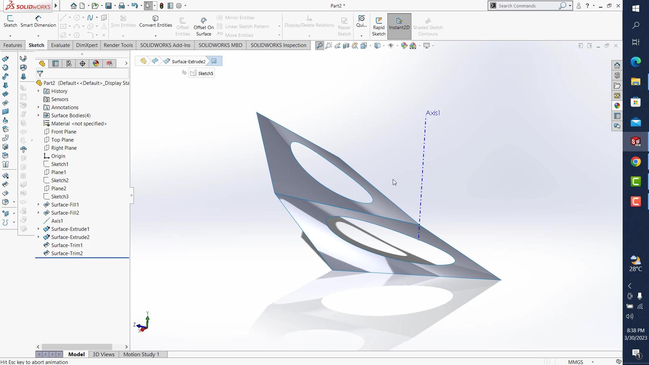Open Appearances, Scenes and Decals task pane tab
The width and height of the screenshot is (649, 365).
617,106
